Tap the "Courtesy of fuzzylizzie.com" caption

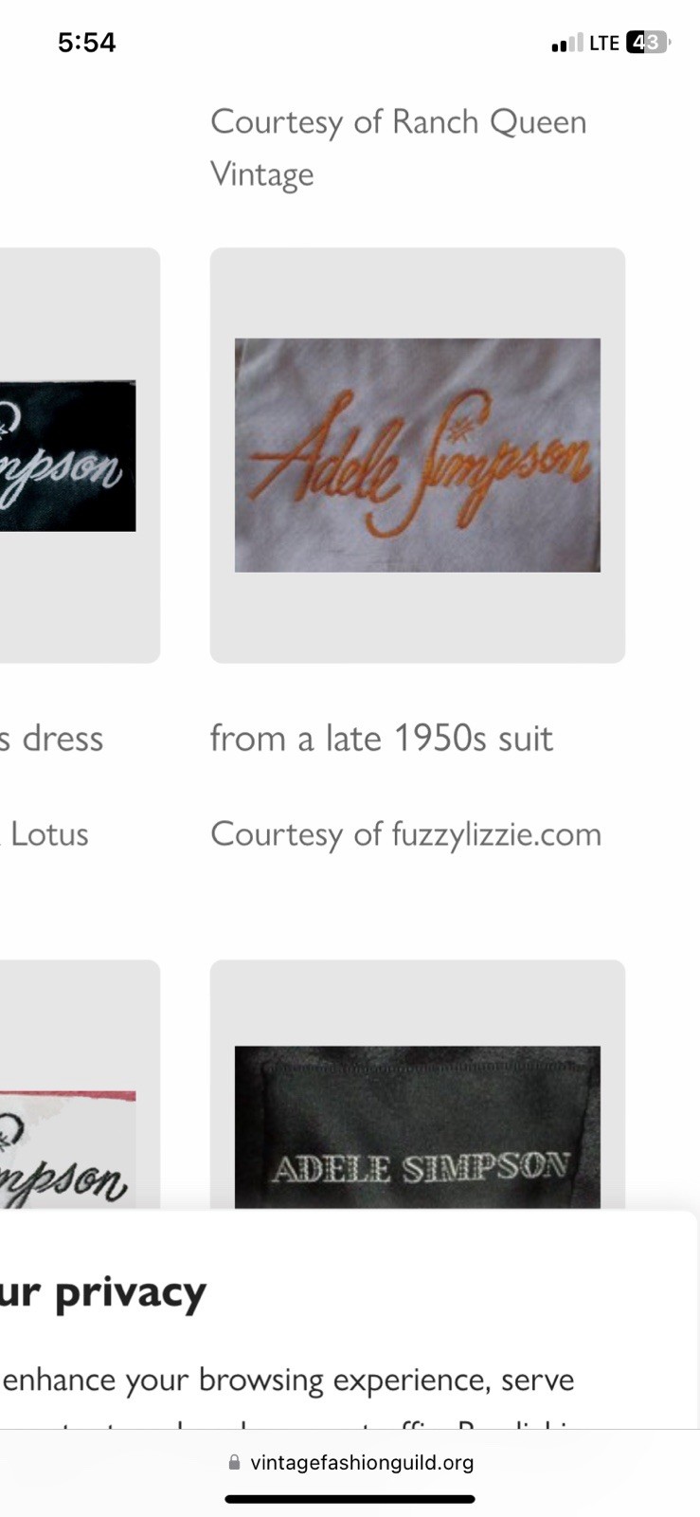pos(405,834)
